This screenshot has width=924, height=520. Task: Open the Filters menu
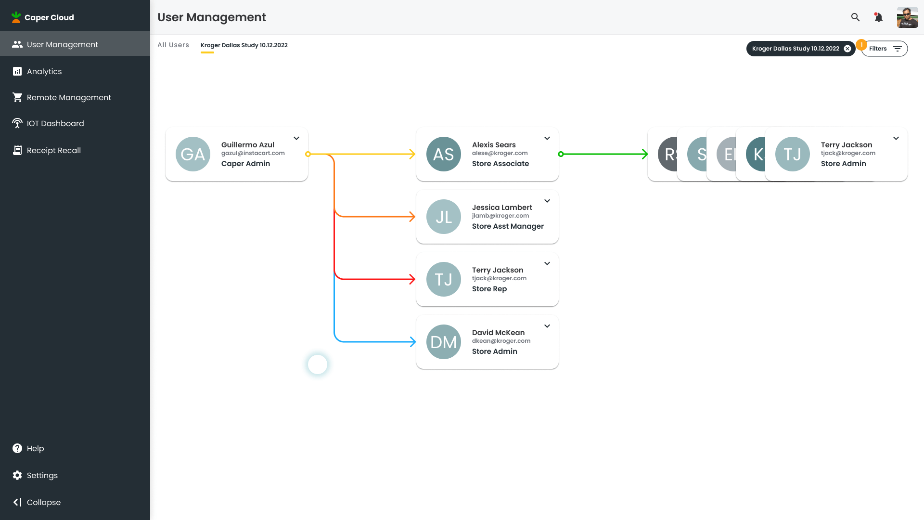pos(885,49)
